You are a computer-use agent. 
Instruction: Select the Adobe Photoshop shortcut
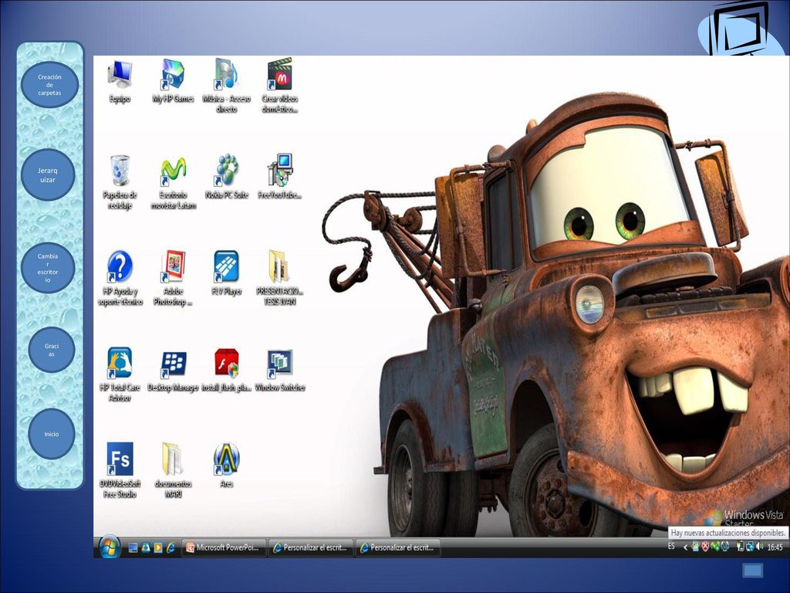(173, 278)
